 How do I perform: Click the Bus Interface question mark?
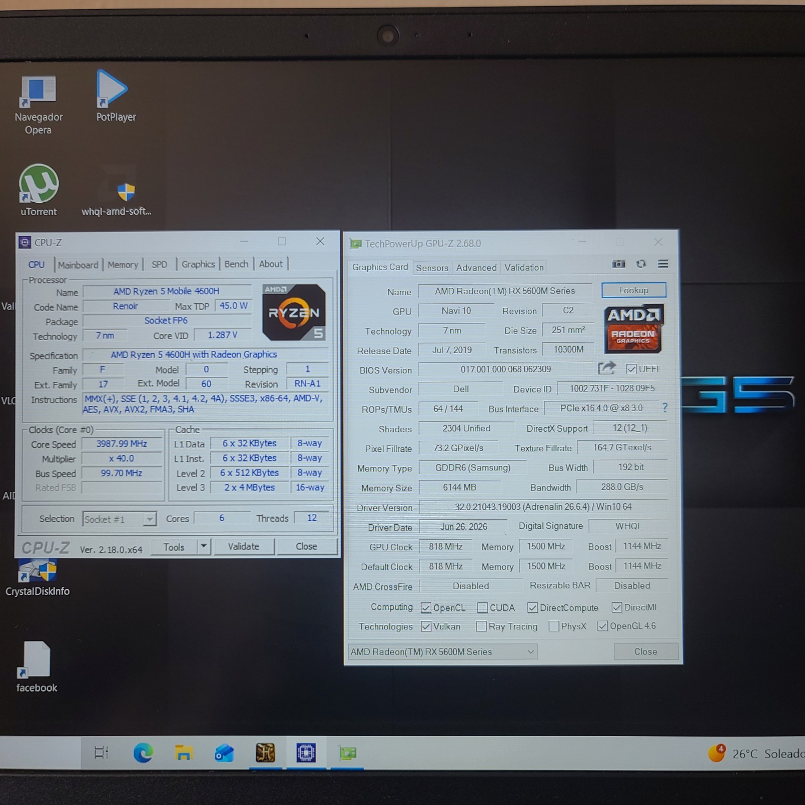click(x=665, y=408)
